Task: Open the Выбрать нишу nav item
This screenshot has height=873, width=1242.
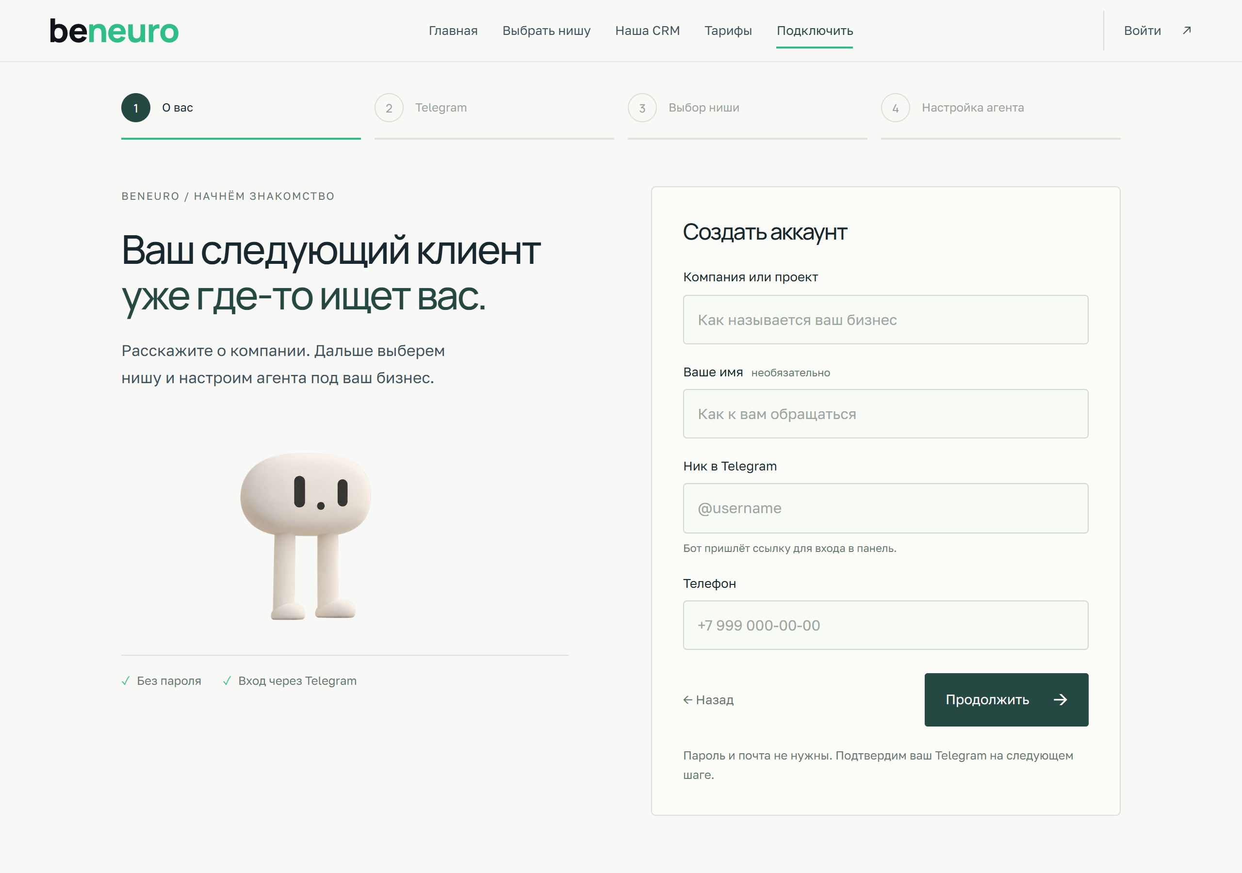Action: coord(546,31)
